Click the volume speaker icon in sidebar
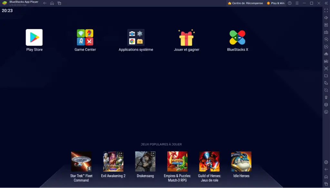 [326, 18]
